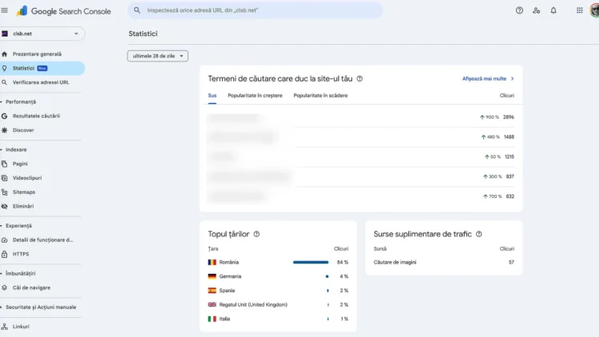599x337 pixels.
Task: Open Sitemaps from the sidebar icon
Action: tap(5, 192)
